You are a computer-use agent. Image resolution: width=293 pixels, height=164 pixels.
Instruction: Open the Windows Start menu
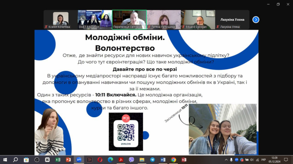(x=5, y=159)
